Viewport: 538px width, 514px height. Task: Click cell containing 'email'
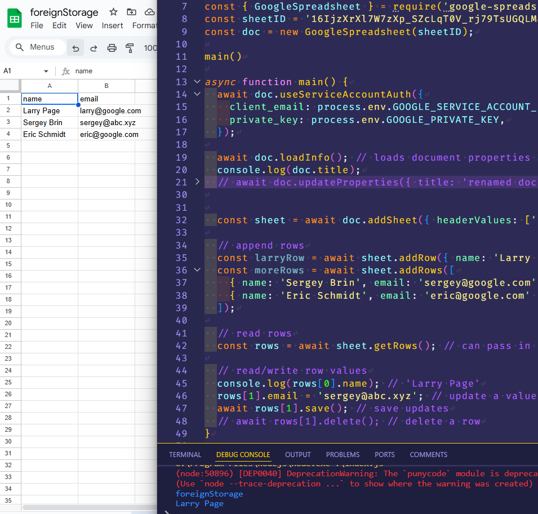coord(106,99)
